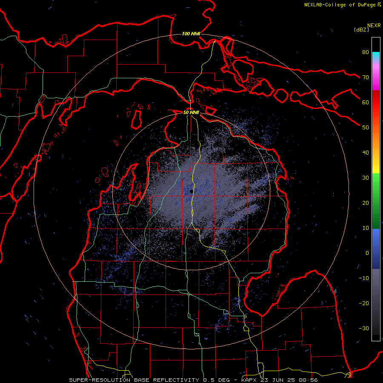This screenshot has height=383, width=383.
Task: Click the 23 JUN 25 00:56 timestamp
Action: (x=289, y=380)
